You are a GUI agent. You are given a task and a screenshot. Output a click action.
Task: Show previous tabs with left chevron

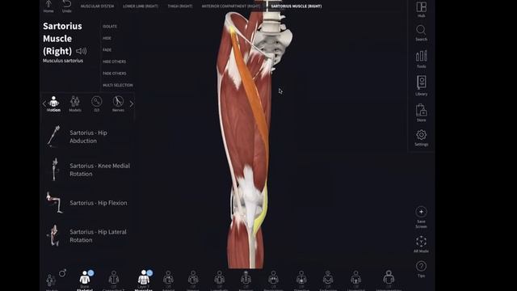[44, 104]
